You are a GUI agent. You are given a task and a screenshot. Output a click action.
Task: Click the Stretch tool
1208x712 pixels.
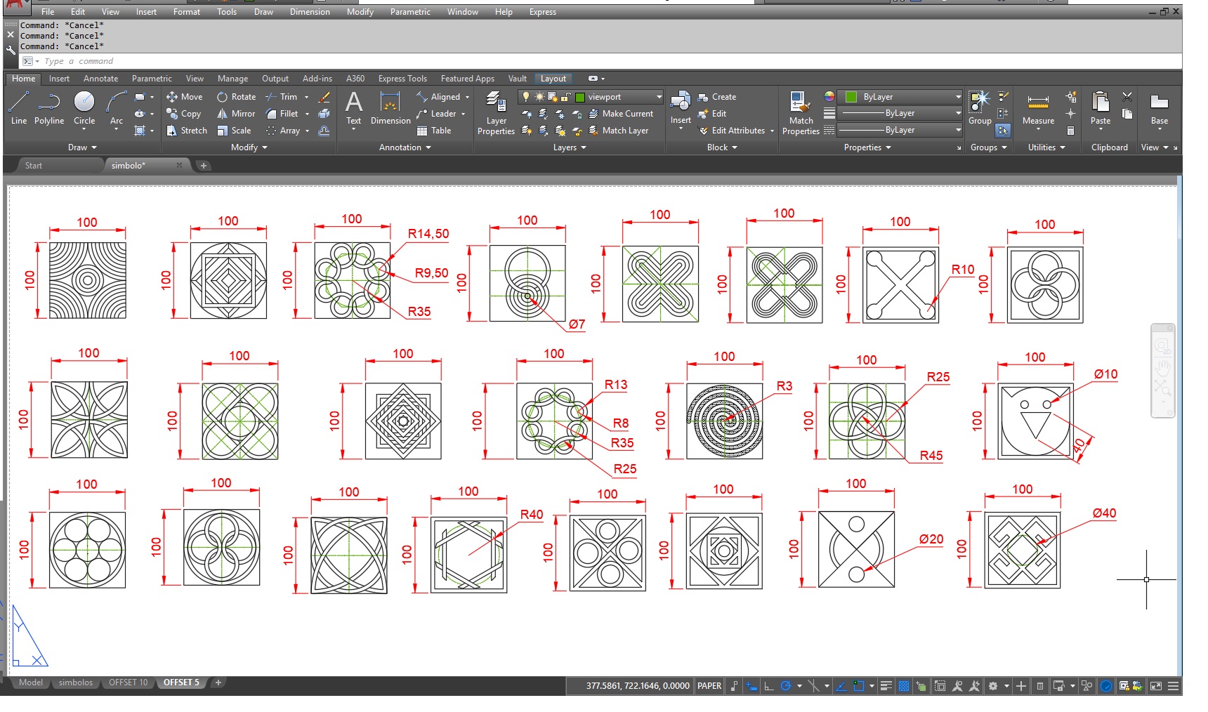point(187,131)
